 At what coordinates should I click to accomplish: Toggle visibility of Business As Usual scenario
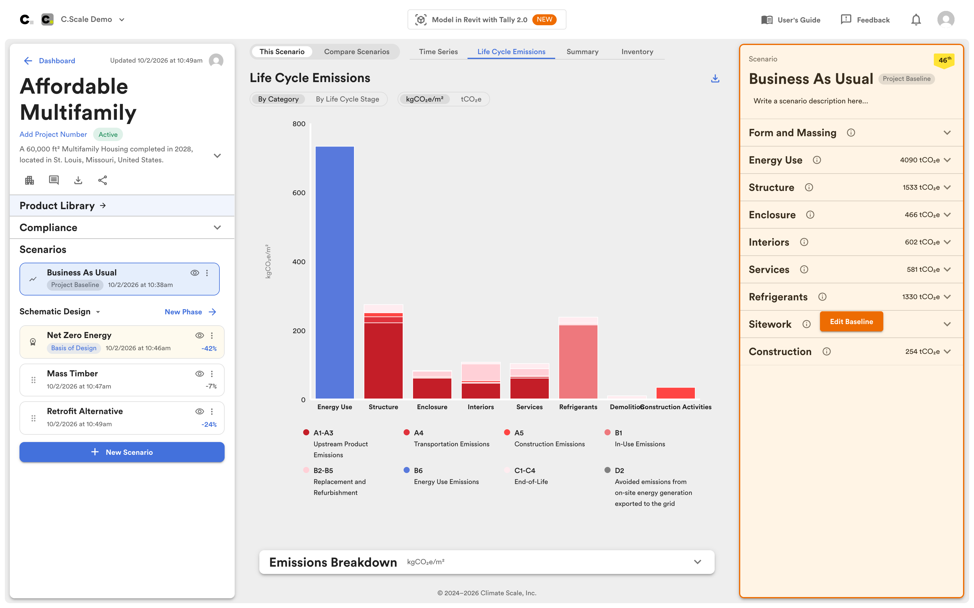(x=195, y=273)
